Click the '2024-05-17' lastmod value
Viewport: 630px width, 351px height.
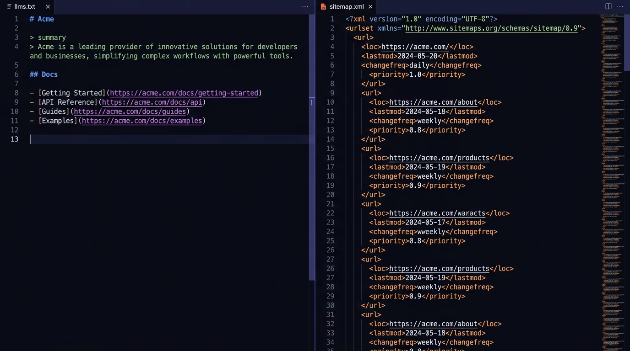425,222
